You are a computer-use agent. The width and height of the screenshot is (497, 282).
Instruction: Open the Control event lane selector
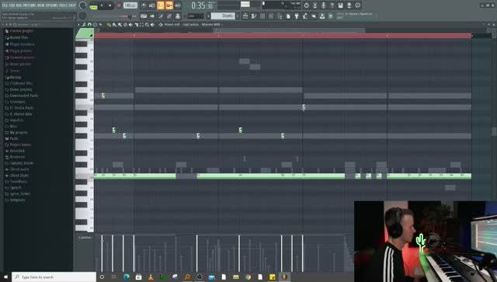point(85,237)
